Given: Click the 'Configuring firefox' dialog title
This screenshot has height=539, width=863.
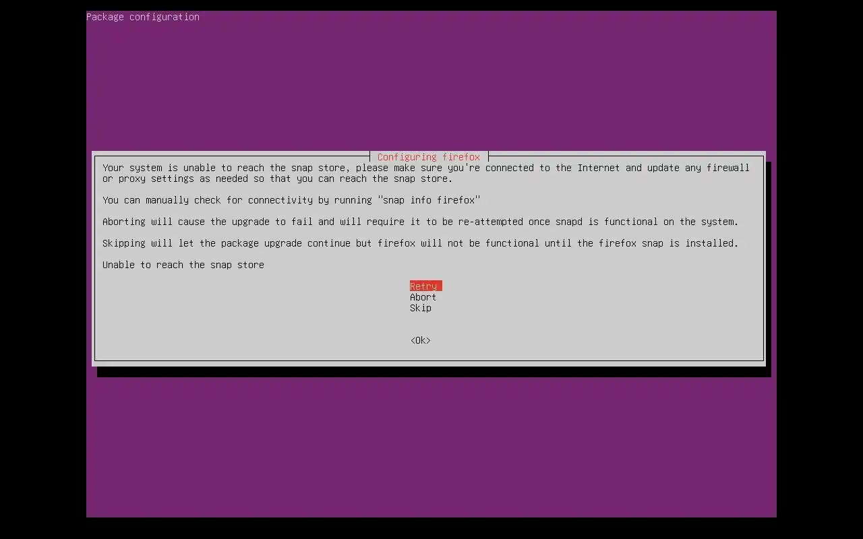Looking at the screenshot, I should click(x=429, y=157).
